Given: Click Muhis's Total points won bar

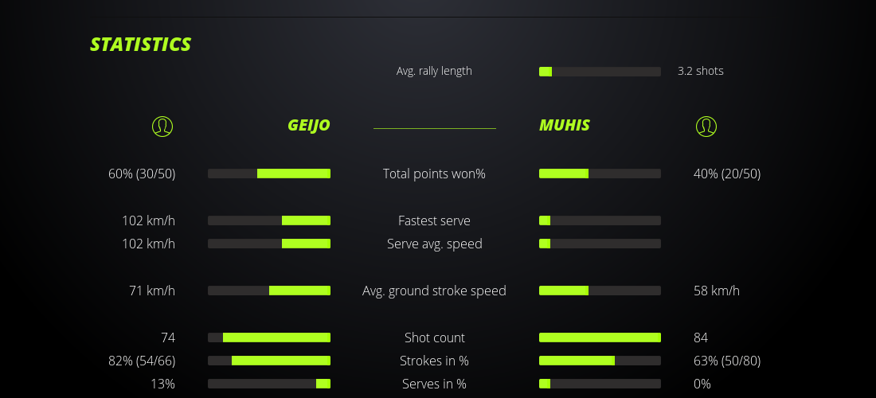Looking at the screenshot, I should point(600,174).
